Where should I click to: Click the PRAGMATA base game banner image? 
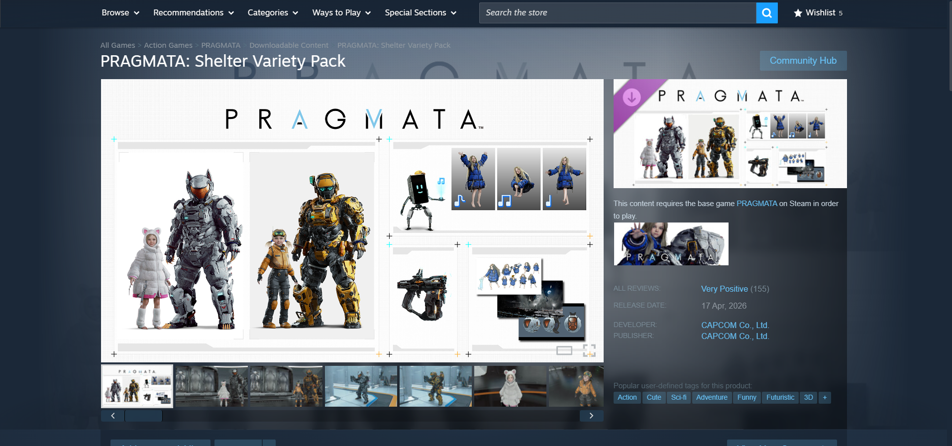click(671, 244)
